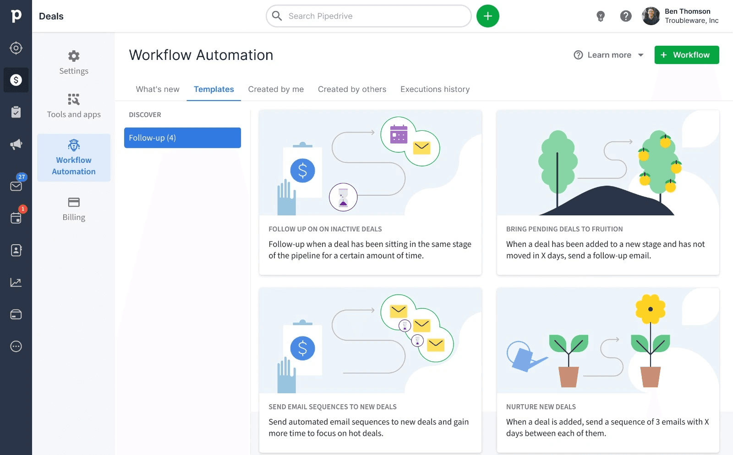Open the Campaigns megaphone icon
The image size is (733, 455).
coord(16,145)
